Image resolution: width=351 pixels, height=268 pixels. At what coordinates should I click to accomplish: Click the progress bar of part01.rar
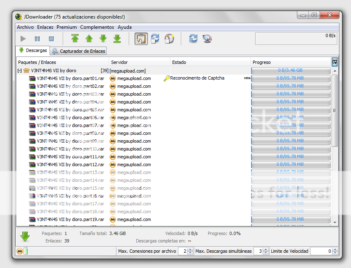pos(291,78)
